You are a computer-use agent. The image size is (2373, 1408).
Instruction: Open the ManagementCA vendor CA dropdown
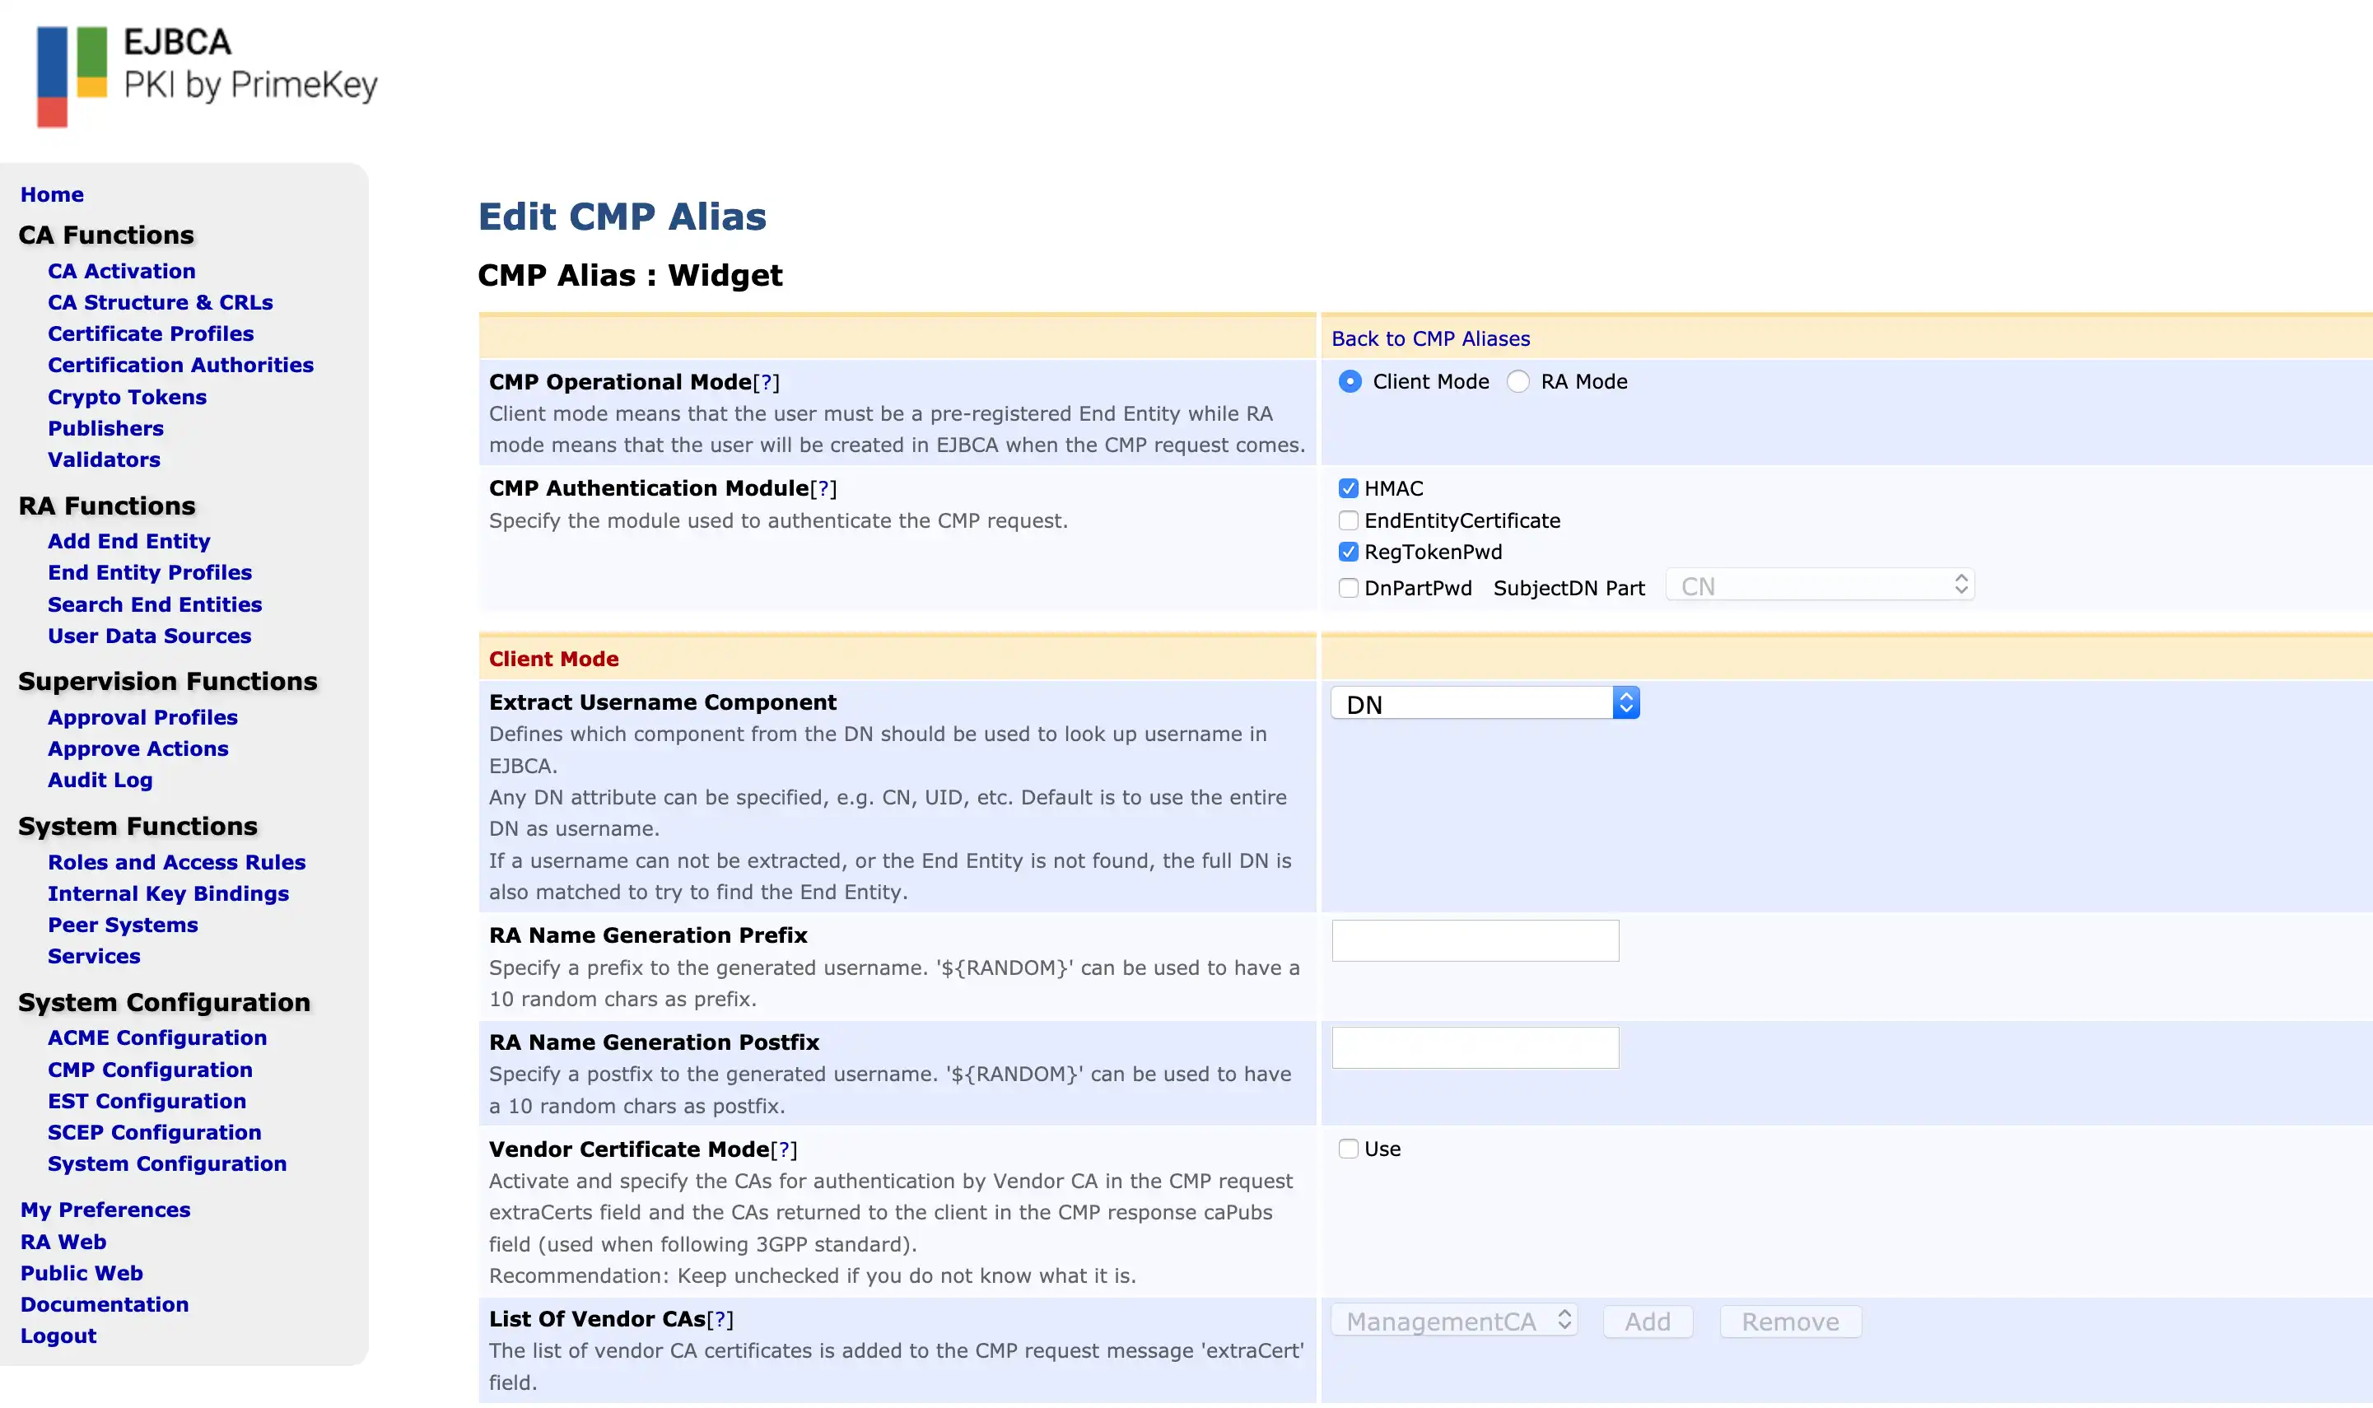[x=1453, y=1322]
